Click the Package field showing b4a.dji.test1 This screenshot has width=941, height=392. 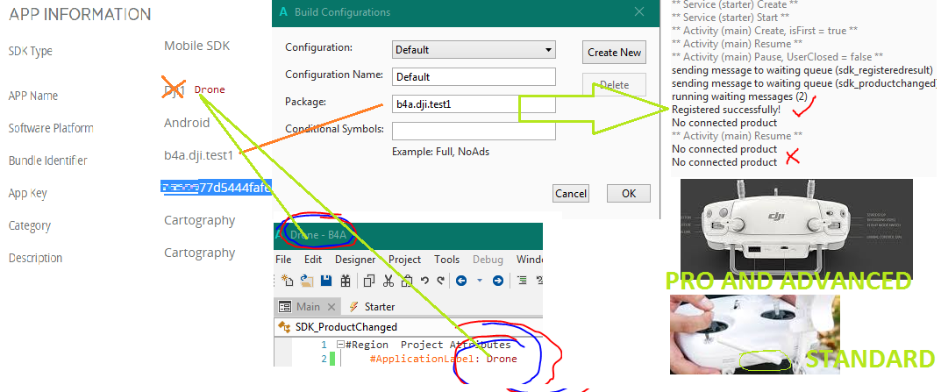point(474,104)
